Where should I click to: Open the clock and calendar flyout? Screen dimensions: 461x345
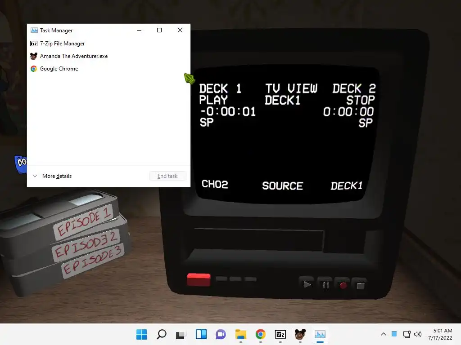click(440, 334)
